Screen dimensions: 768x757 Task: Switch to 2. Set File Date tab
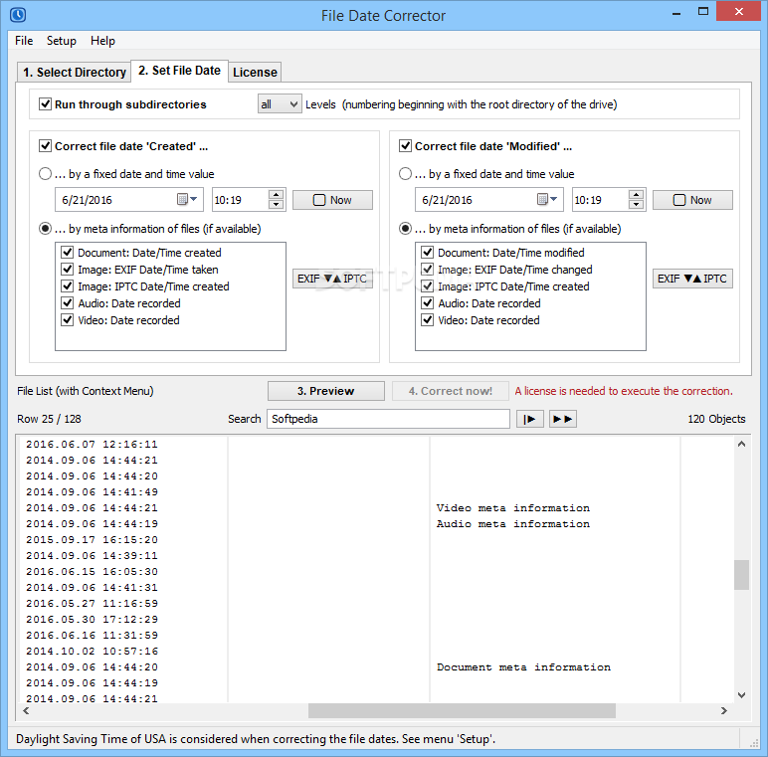[179, 71]
